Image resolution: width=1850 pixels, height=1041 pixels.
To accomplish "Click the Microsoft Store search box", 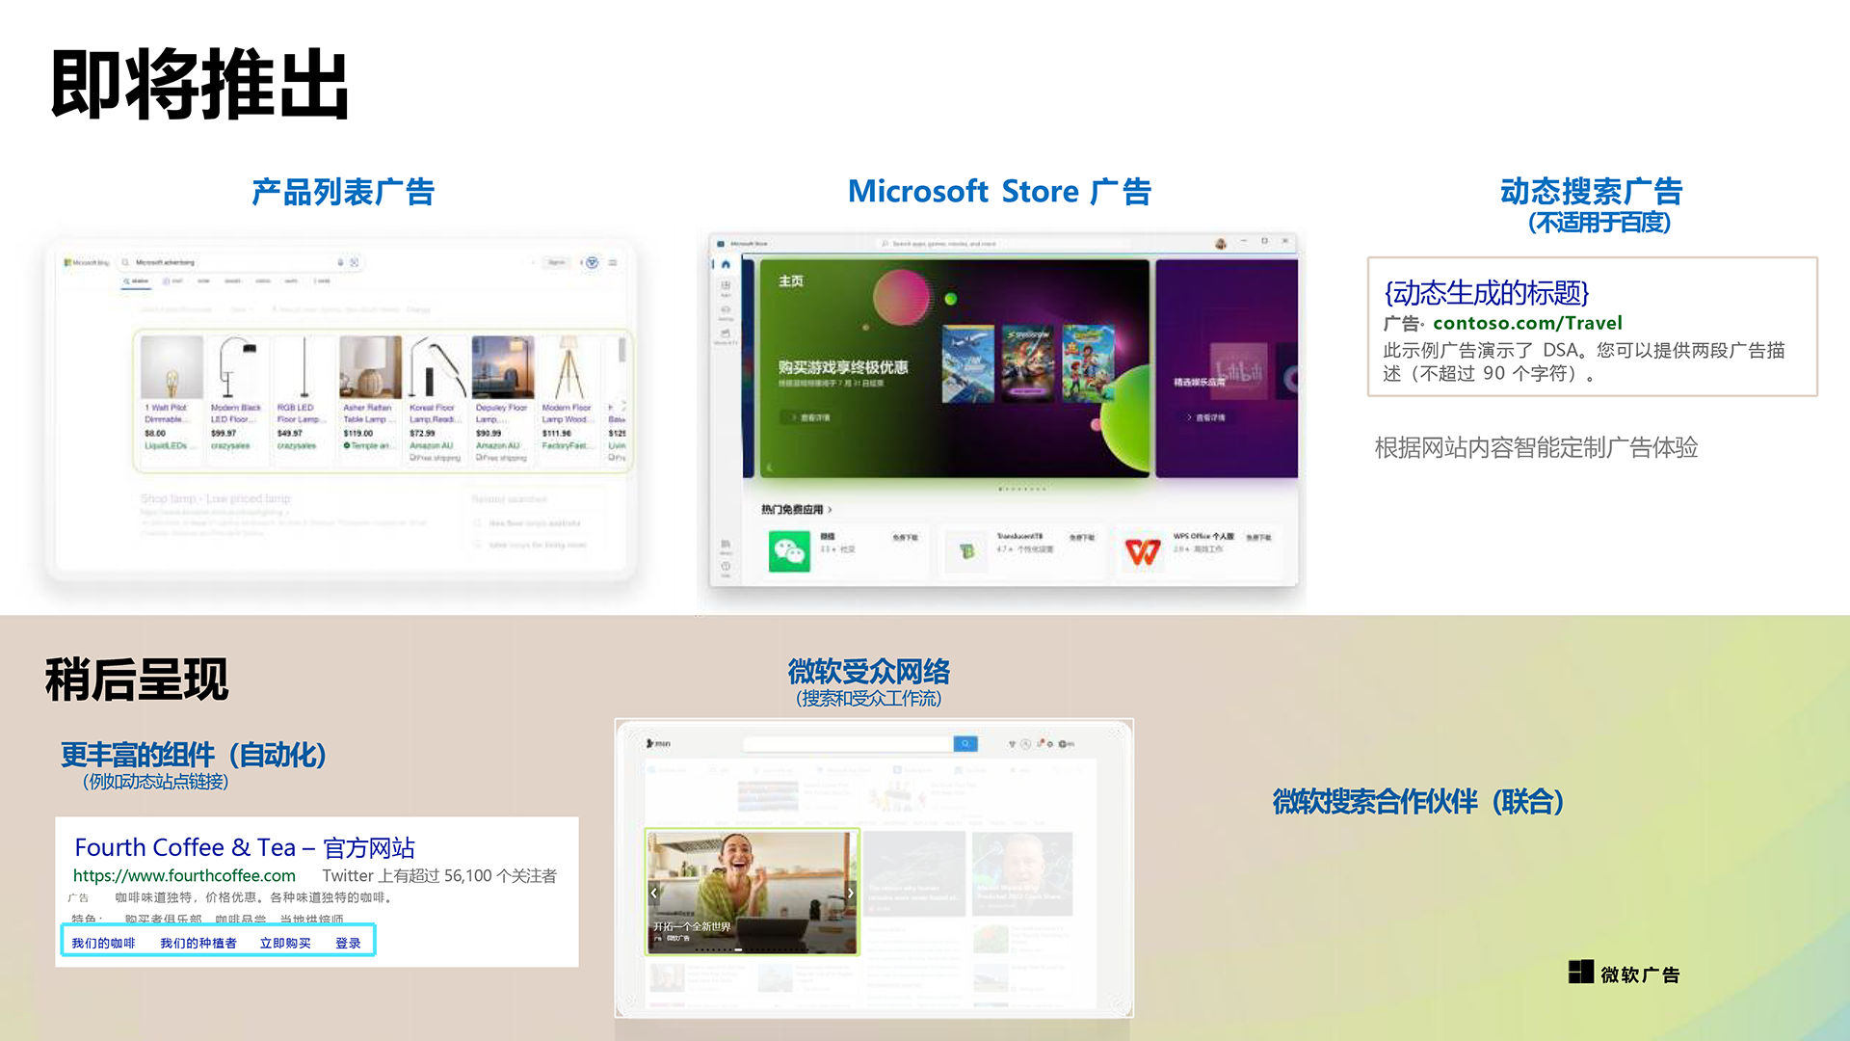I will click(x=1002, y=244).
